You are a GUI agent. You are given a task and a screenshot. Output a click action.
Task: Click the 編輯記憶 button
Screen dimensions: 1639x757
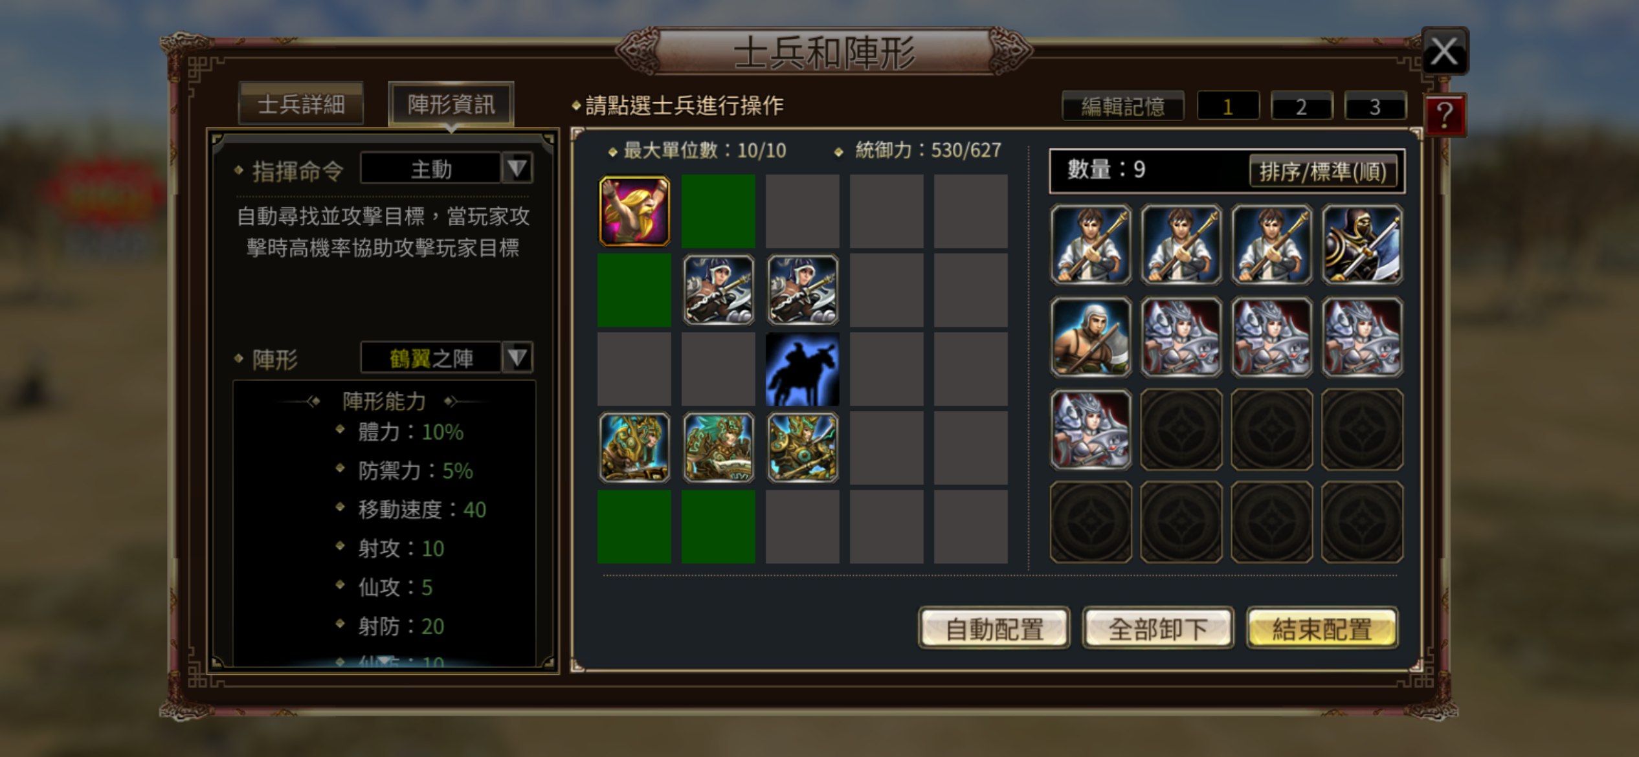point(1123,106)
